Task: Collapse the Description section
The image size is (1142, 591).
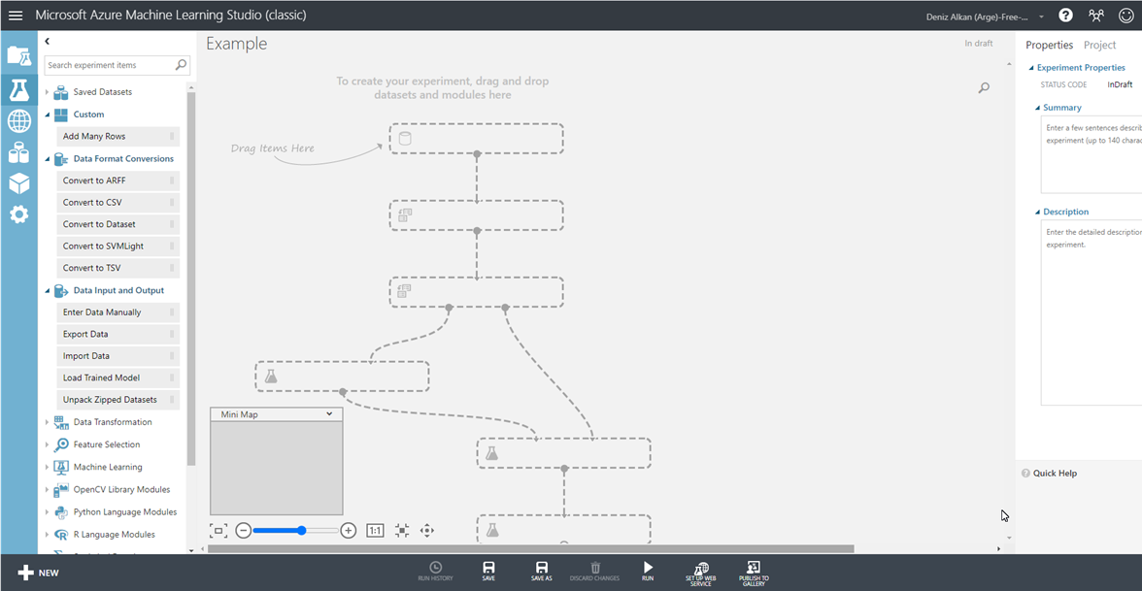Action: (x=1038, y=213)
